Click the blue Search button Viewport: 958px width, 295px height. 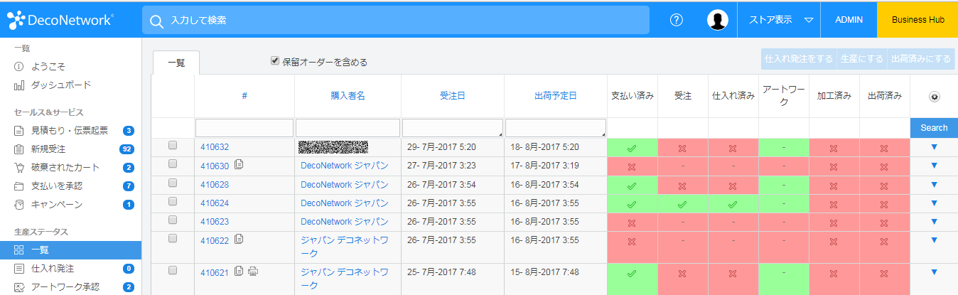point(934,128)
